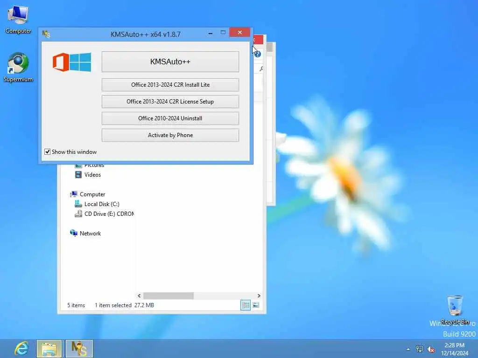Open the Computer desktop icon
Image resolution: width=478 pixels, height=358 pixels.
pos(18,20)
